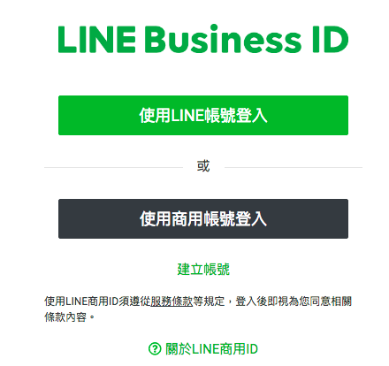Click the question mark help icon
This screenshot has height=366, width=389.
(155, 349)
